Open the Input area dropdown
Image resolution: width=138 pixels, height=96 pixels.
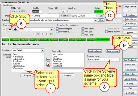(x=43, y=50)
